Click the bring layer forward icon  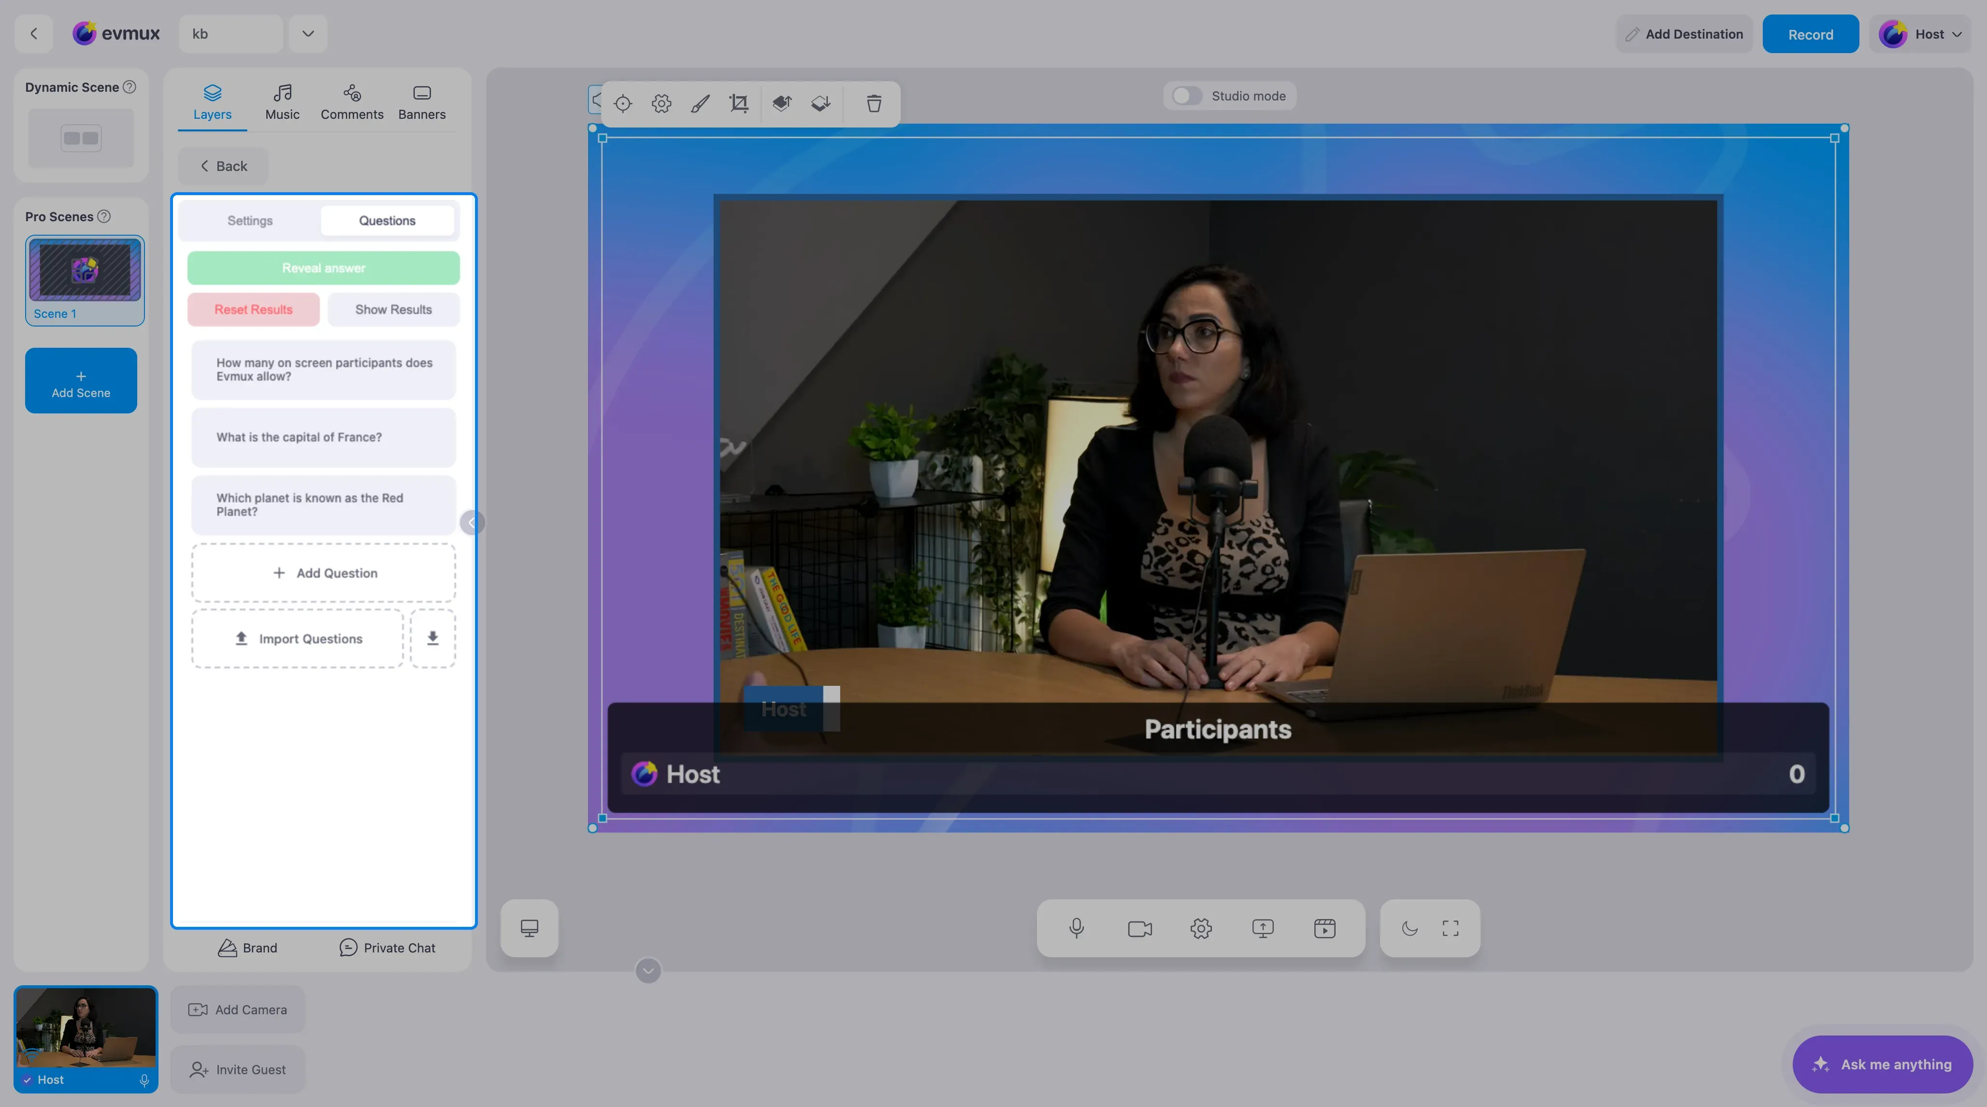tap(782, 104)
